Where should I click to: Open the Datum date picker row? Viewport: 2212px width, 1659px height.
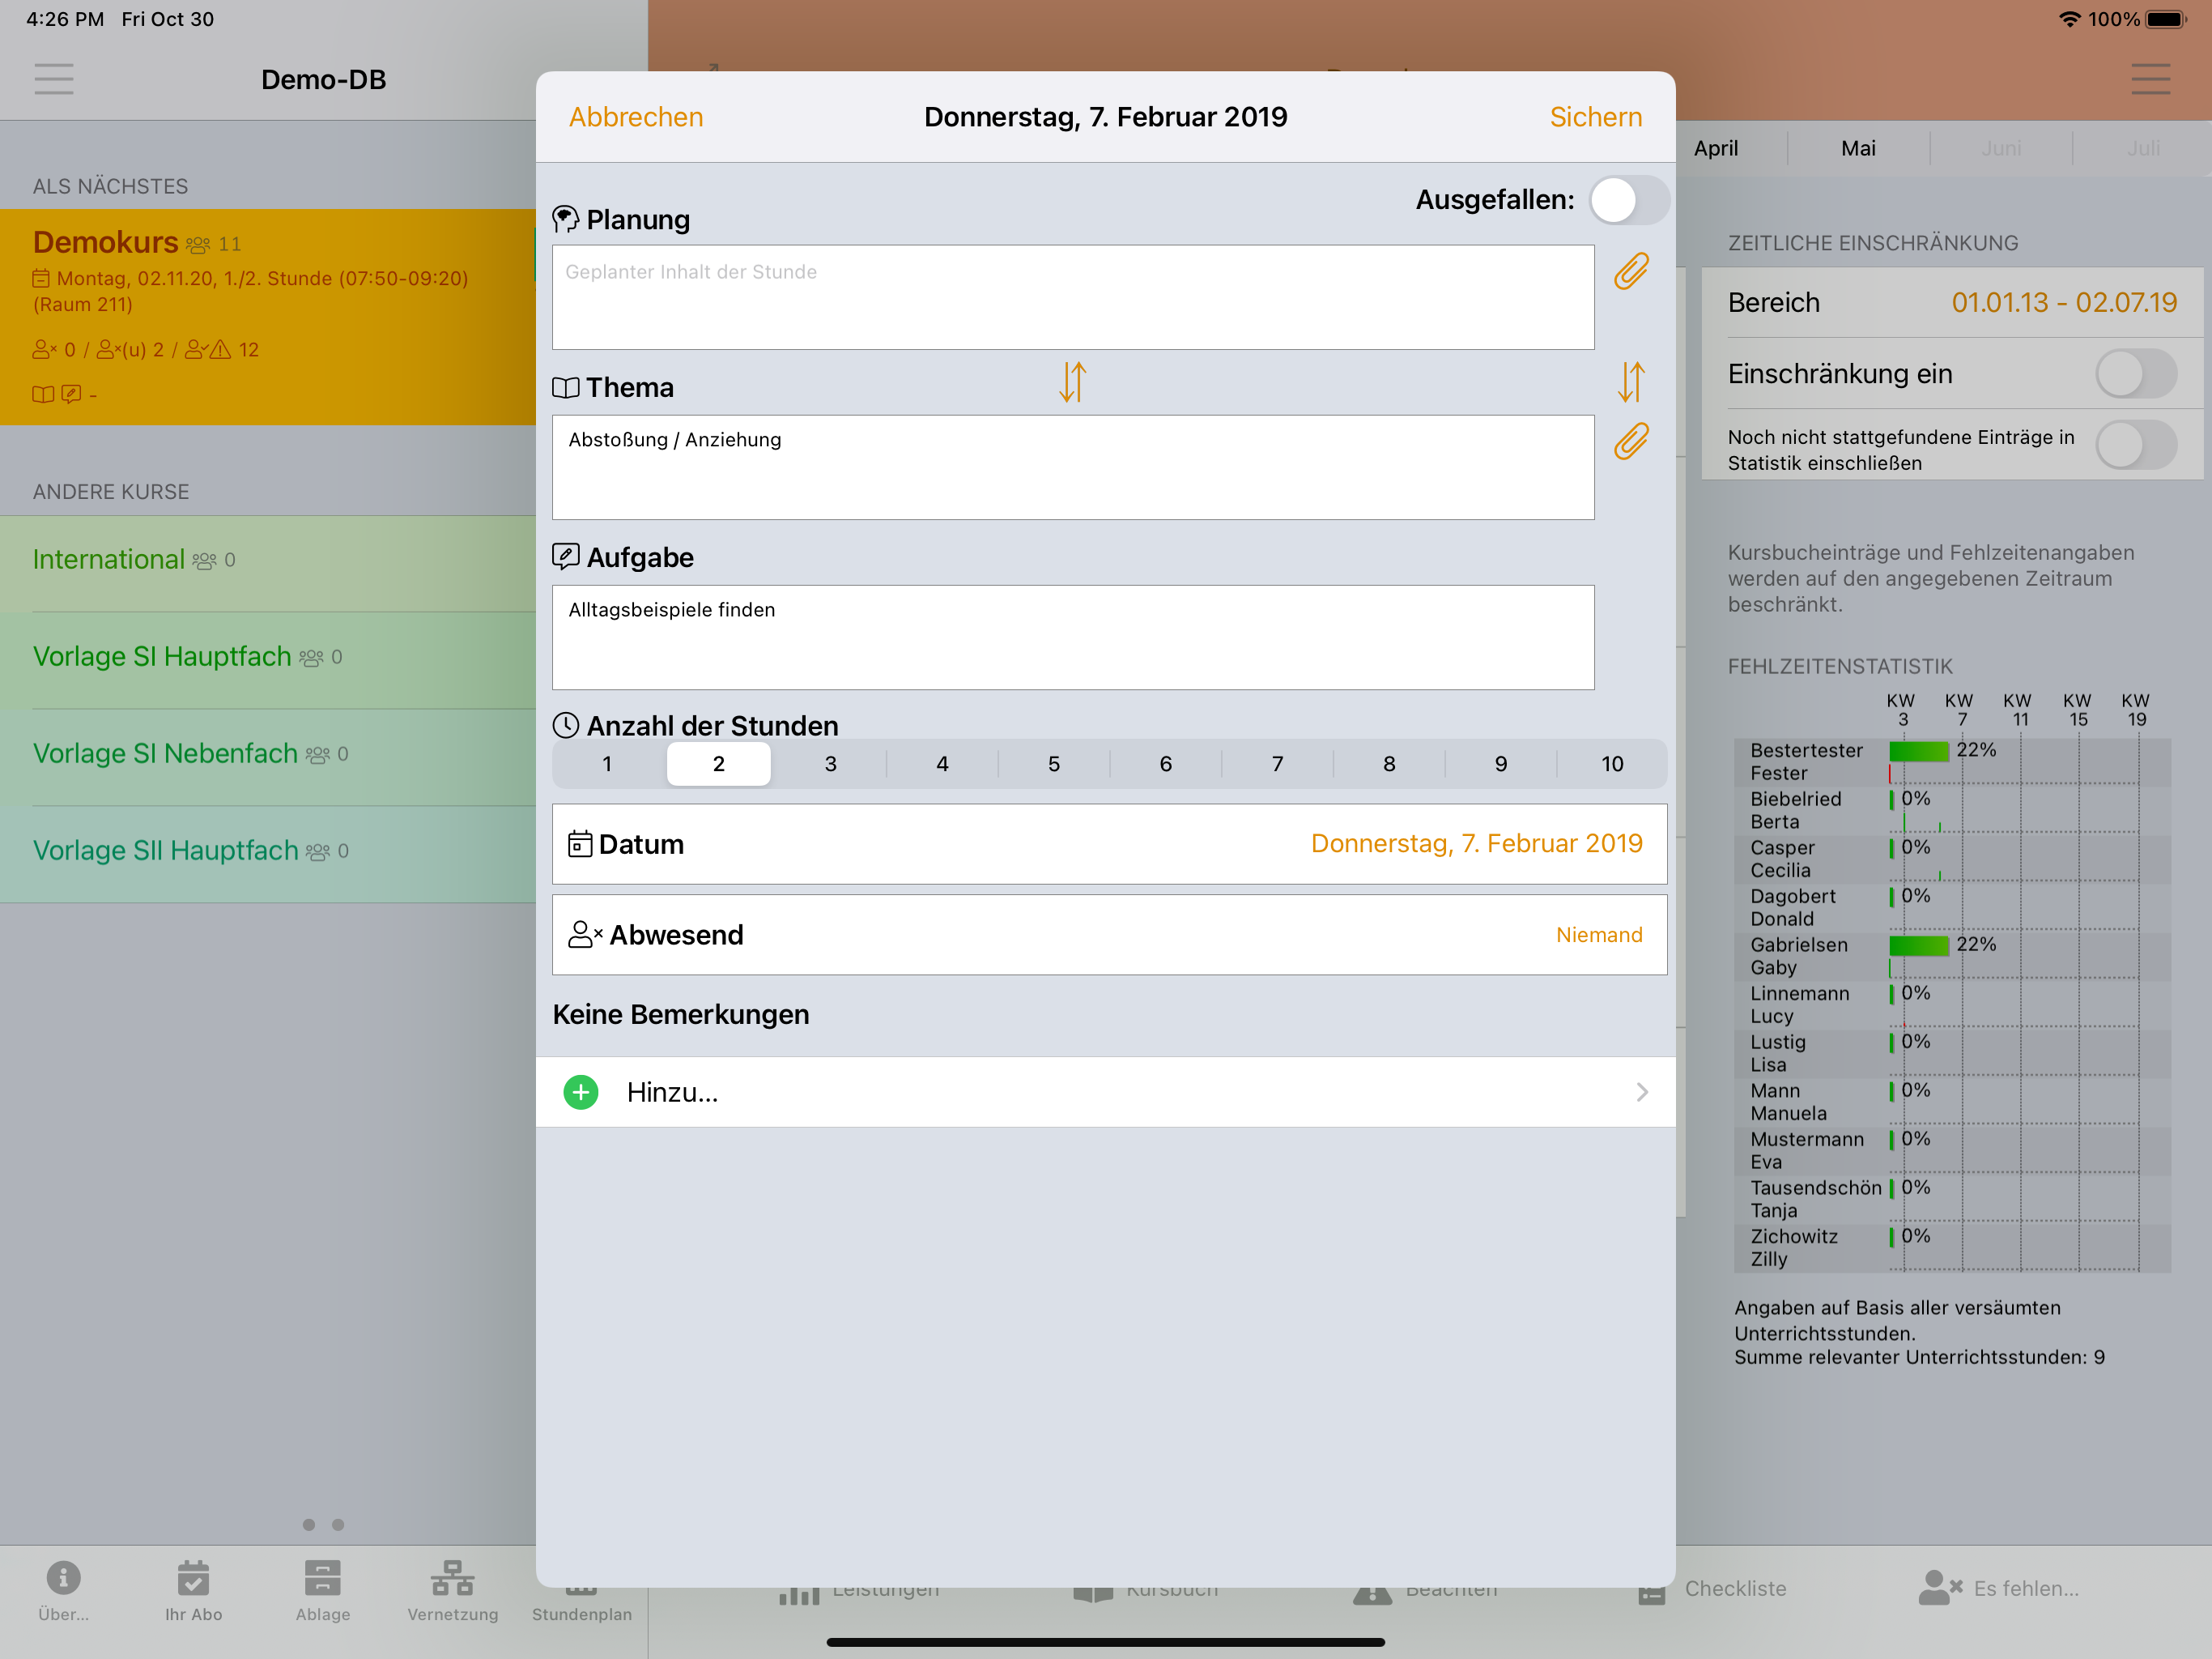tap(1108, 843)
